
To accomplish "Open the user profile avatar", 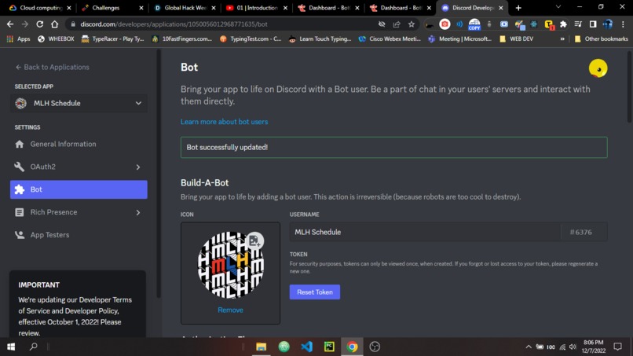I will pyautogui.click(x=598, y=68).
